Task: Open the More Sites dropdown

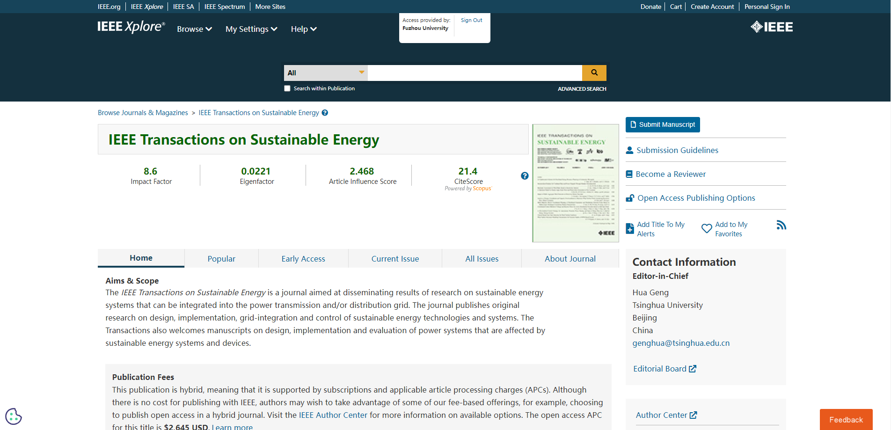Action: point(270,7)
